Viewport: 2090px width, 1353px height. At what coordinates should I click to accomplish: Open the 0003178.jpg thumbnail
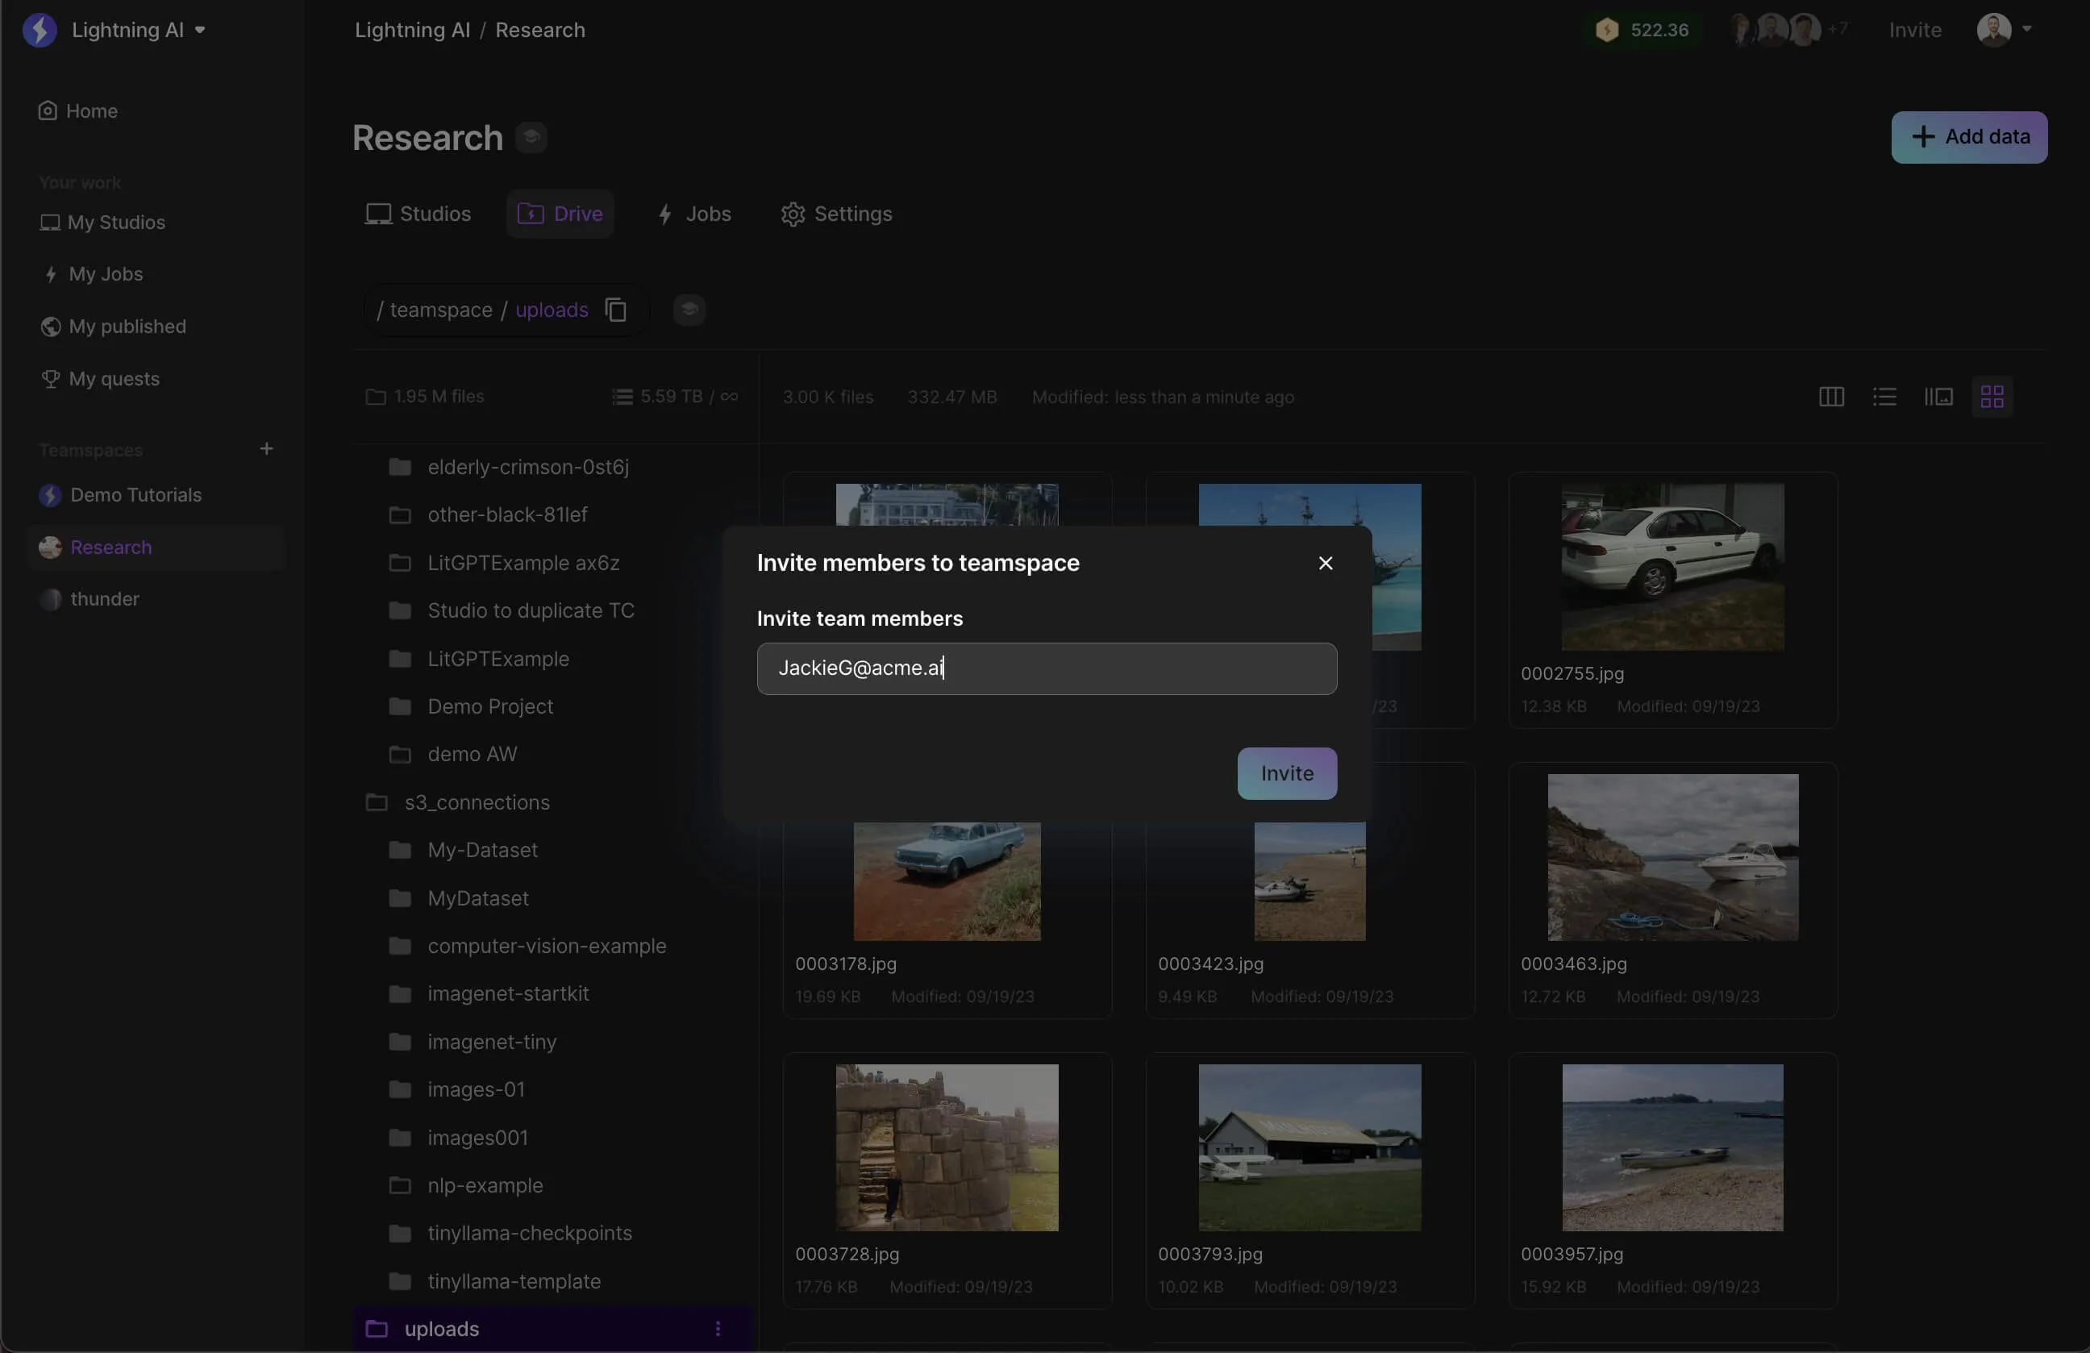pos(947,880)
